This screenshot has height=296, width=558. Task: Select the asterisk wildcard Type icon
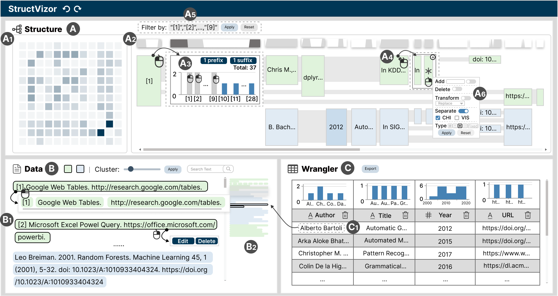pyautogui.click(x=460, y=126)
